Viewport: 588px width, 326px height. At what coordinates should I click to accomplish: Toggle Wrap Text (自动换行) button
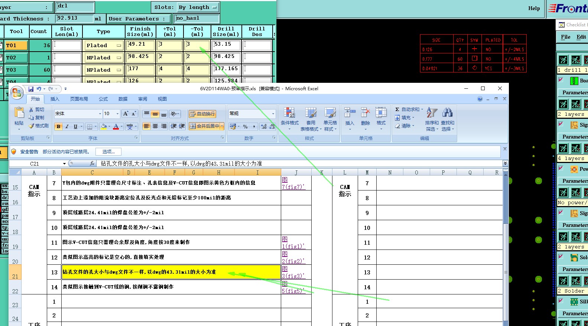[202, 114]
